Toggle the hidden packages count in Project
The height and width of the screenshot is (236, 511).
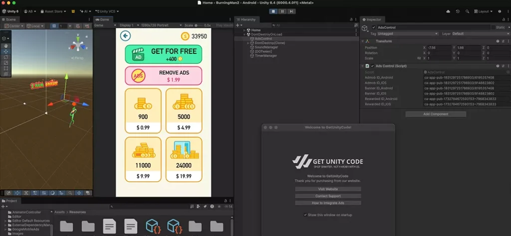pos(229,207)
